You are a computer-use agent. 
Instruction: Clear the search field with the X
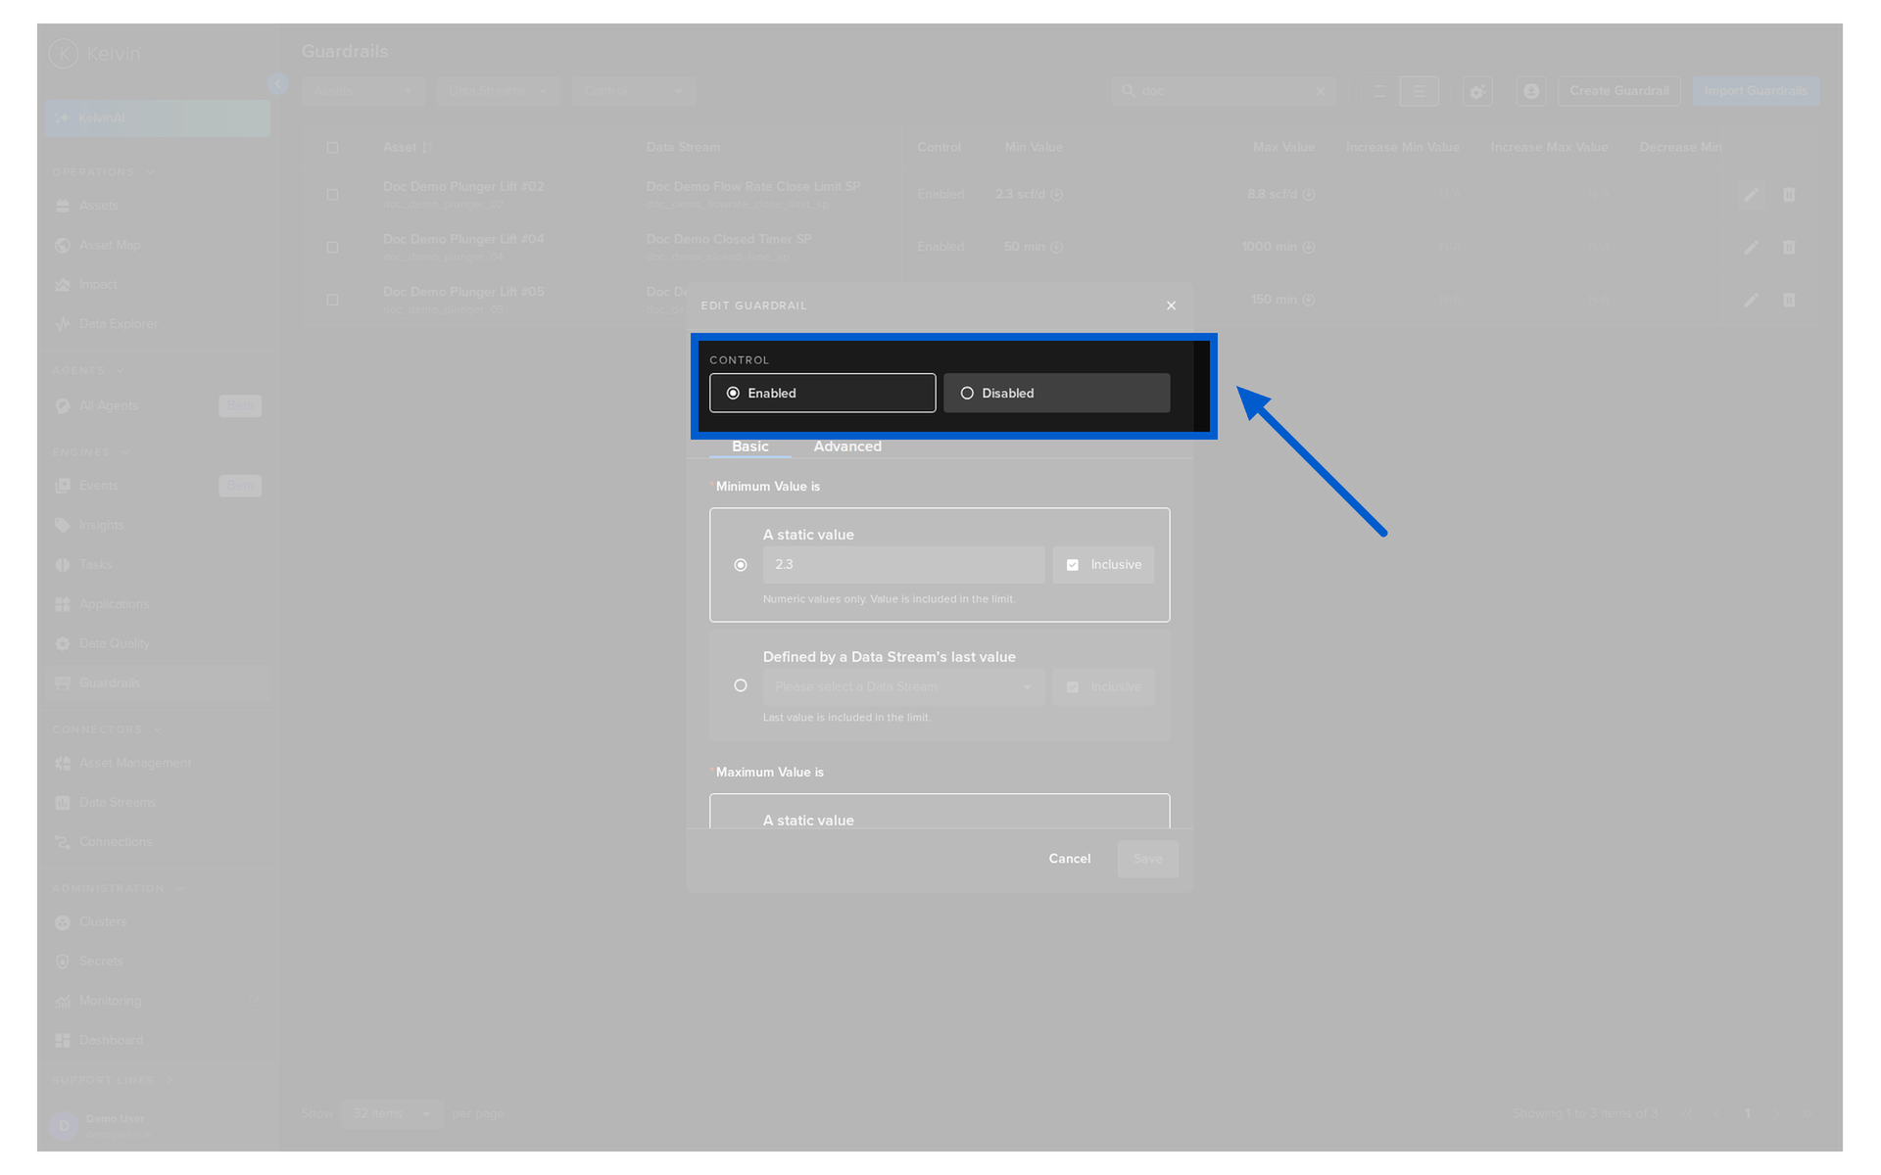(x=1321, y=91)
